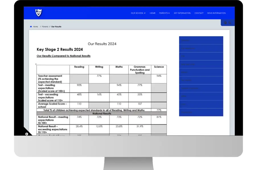This screenshot has height=170, width=255.
Task: Click the 'National Results' grey banner row
Action: 102,113
